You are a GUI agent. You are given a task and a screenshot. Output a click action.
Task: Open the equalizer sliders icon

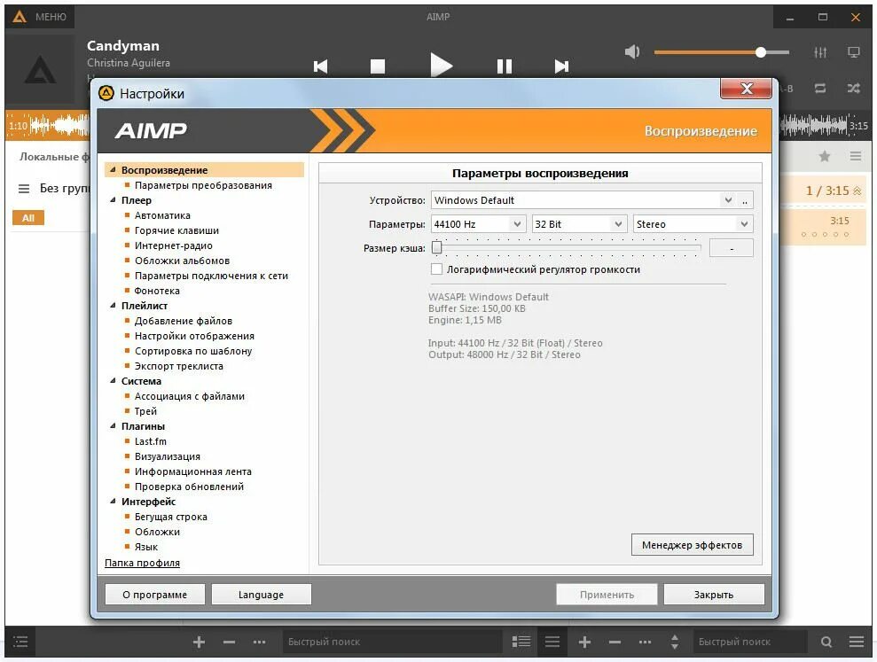point(820,52)
